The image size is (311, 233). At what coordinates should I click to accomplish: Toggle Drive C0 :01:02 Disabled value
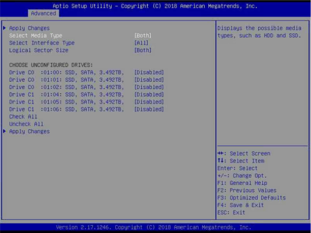pos(149,87)
